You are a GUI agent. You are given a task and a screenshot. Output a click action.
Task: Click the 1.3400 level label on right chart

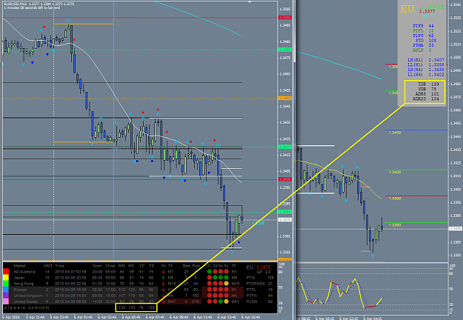pos(395,199)
